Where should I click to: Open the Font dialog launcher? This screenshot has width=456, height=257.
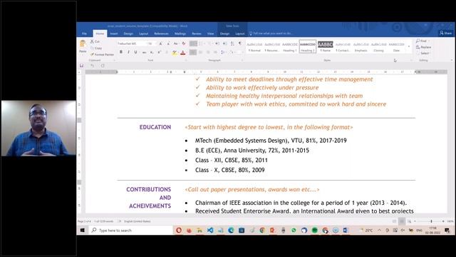186,60
